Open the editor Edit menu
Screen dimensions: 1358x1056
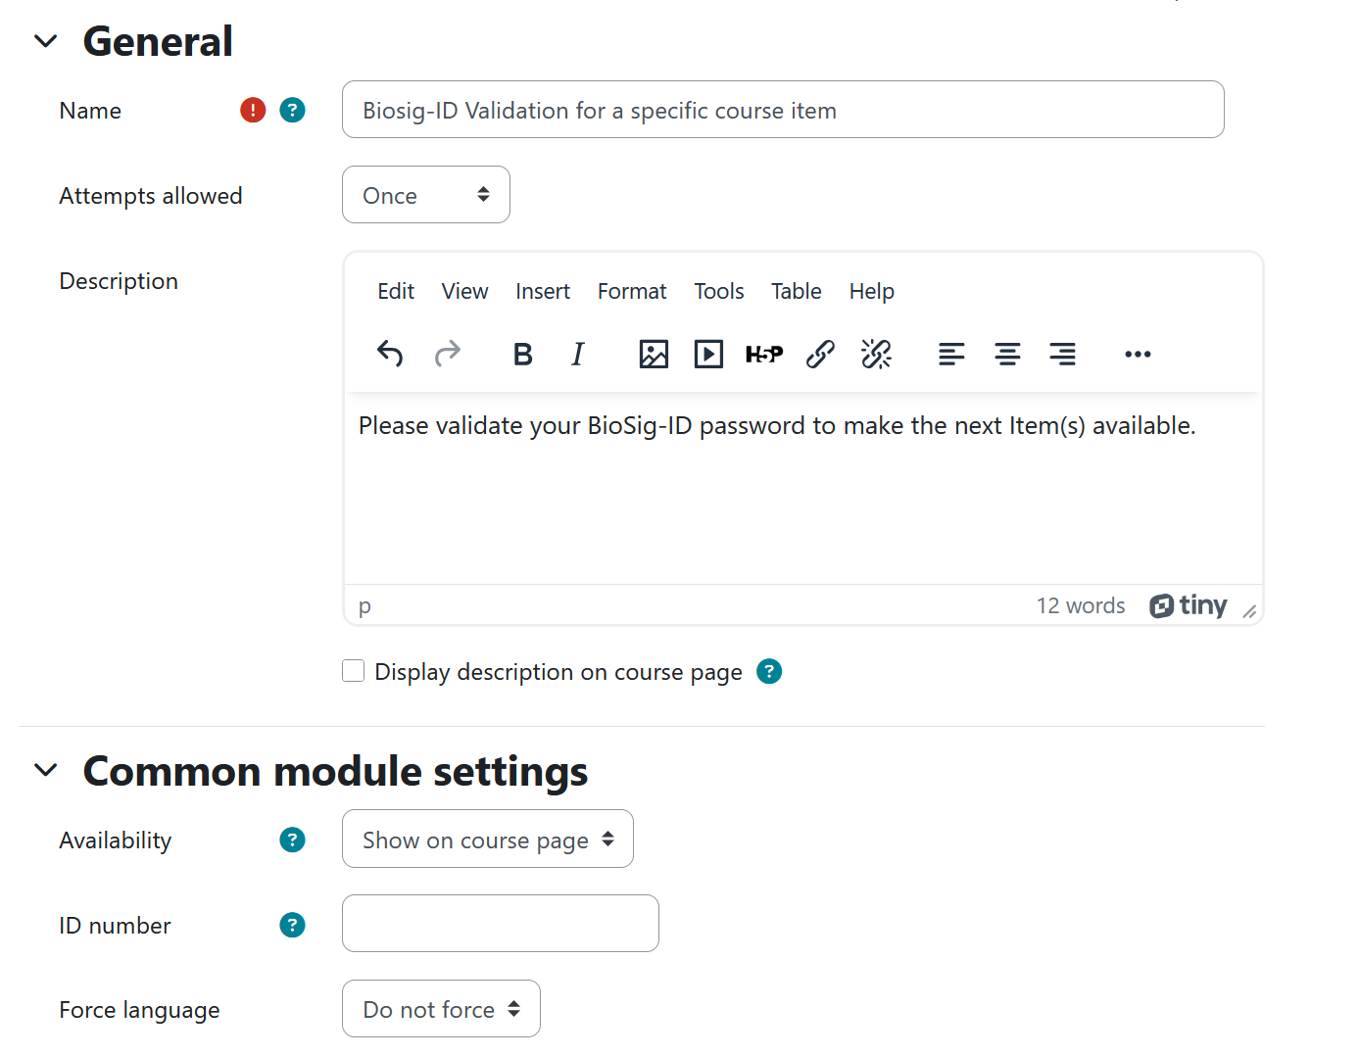[x=396, y=291]
